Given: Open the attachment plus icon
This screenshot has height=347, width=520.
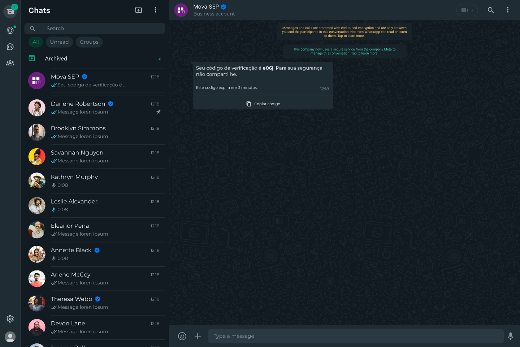Looking at the screenshot, I should [x=198, y=336].
